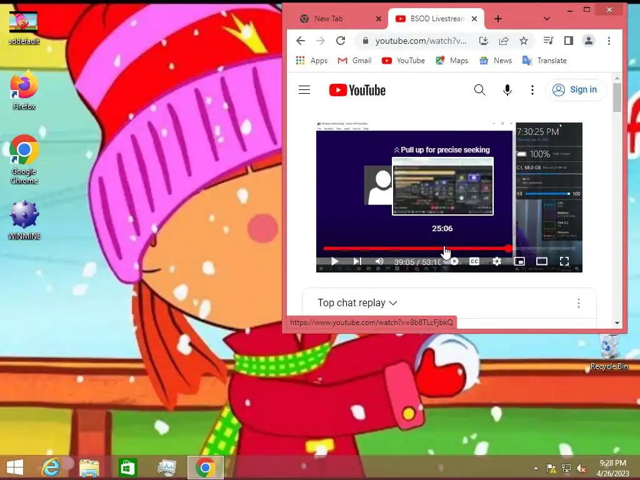Open Chrome profile avatar
The image size is (640, 480).
[589, 41]
